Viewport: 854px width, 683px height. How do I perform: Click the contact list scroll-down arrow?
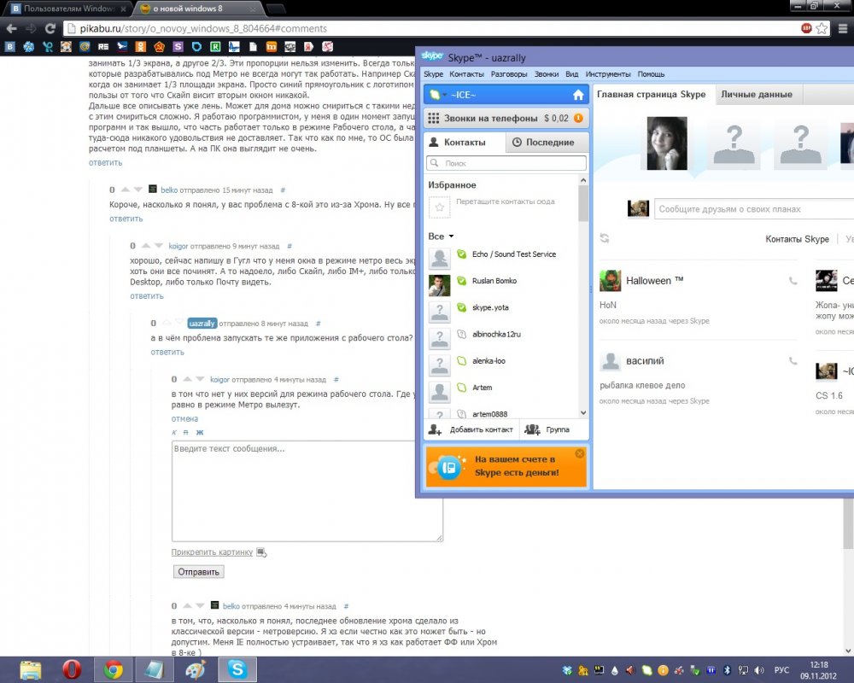click(x=582, y=413)
